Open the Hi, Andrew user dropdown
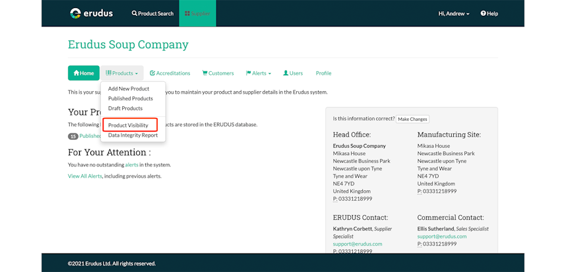566x272 pixels. [x=454, y=13]
